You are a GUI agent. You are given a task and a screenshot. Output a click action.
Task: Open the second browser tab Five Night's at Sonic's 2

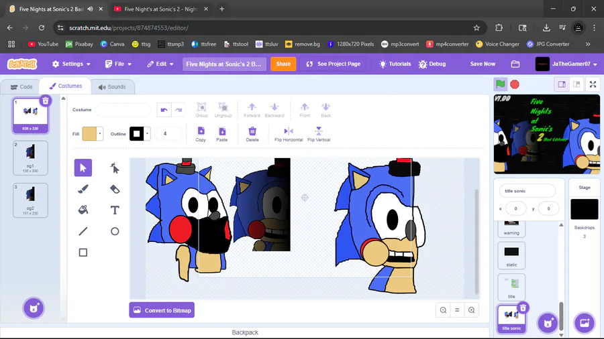point(161,9)
